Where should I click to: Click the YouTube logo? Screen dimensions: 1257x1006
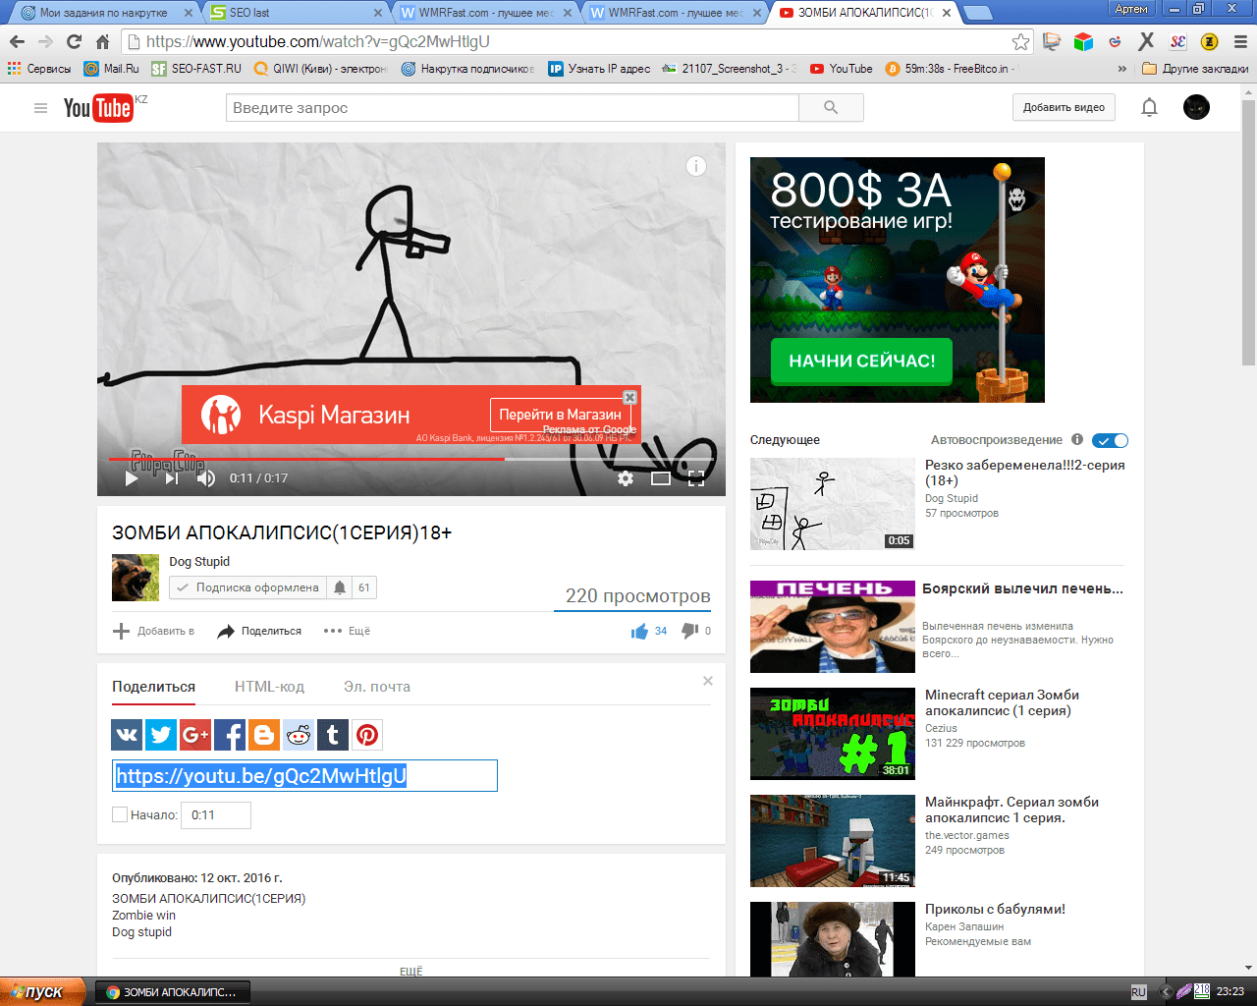(98, 108)
